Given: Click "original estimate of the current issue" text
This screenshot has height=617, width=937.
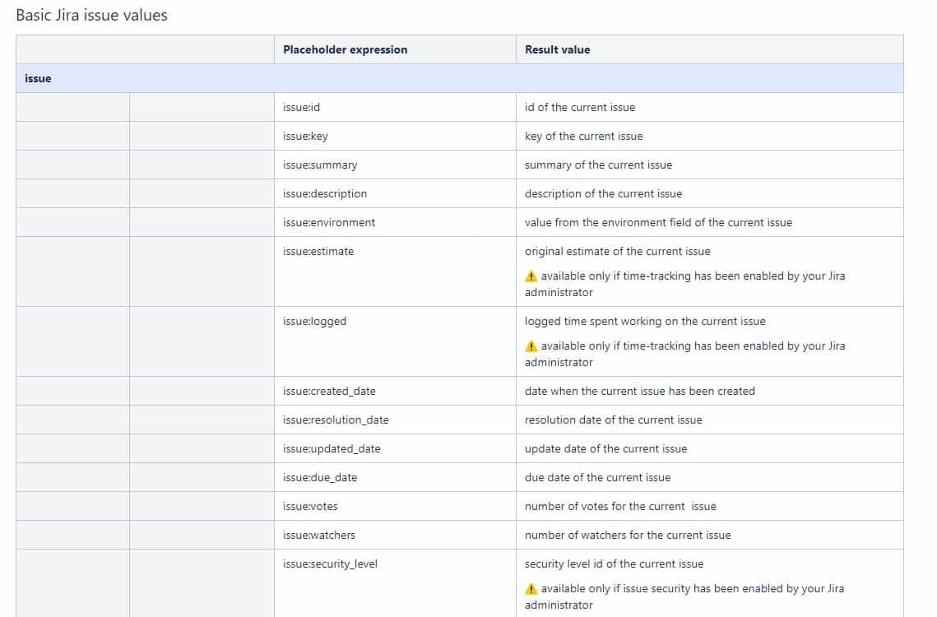Looking at the screenshot, I should point(617,251).
